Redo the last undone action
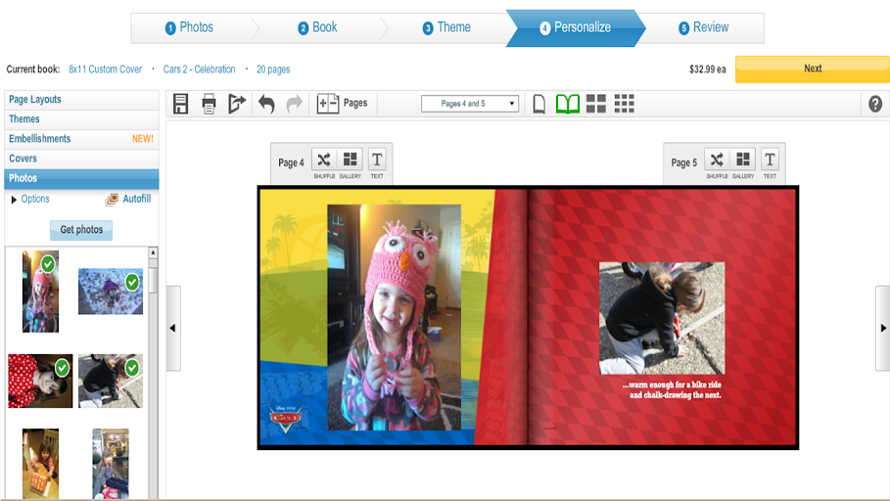Image resolution: width=890 pixels, height=501 pixels. point(294,104)
